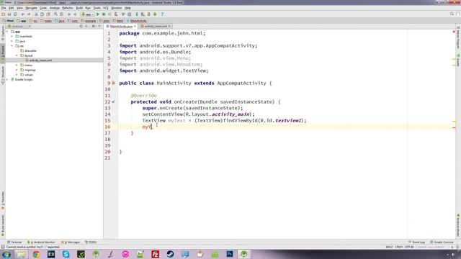Screen dimensions: 461x259
Task: Click the Help question mark icon
Action: 162,14
